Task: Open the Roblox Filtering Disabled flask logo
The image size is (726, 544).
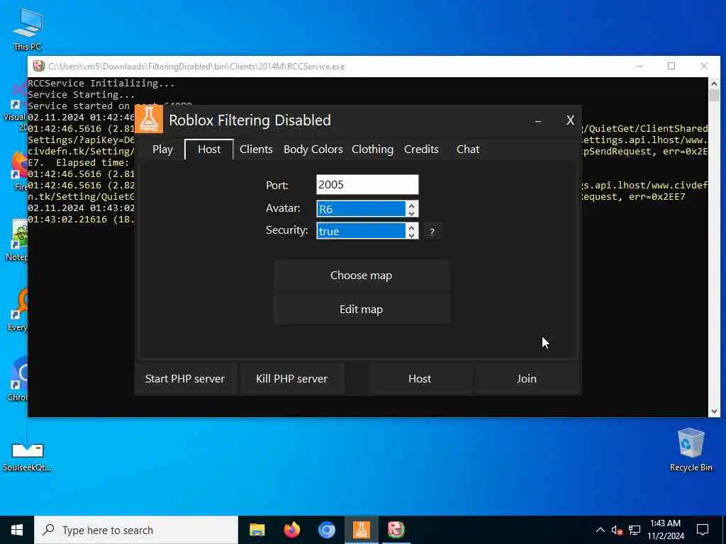Action: [149, 119]
